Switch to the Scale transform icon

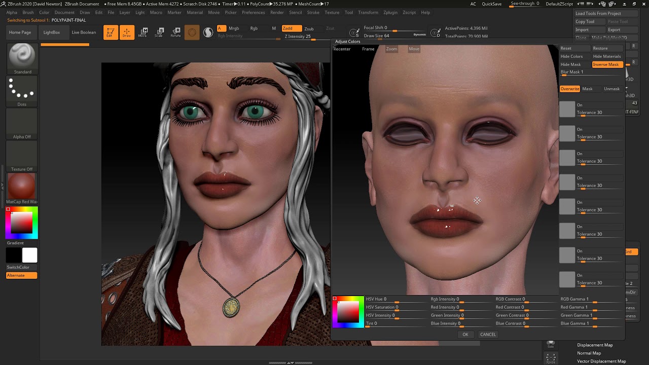point(159,32)
